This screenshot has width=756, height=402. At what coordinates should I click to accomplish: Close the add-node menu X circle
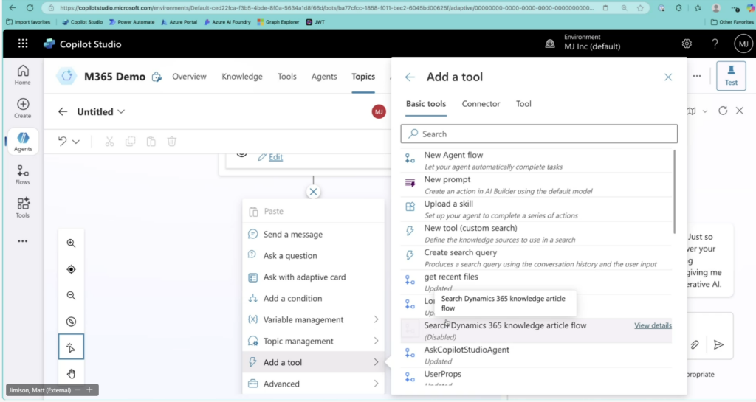(x=313, y=192)
